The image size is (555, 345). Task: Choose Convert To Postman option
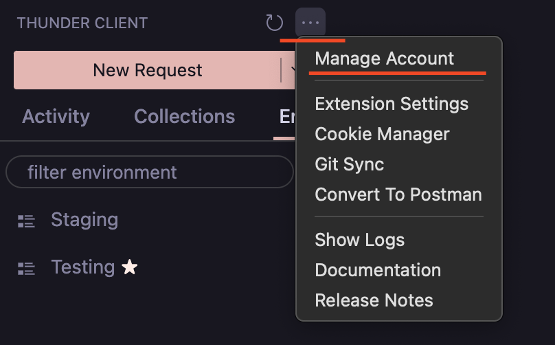[398, 194]
